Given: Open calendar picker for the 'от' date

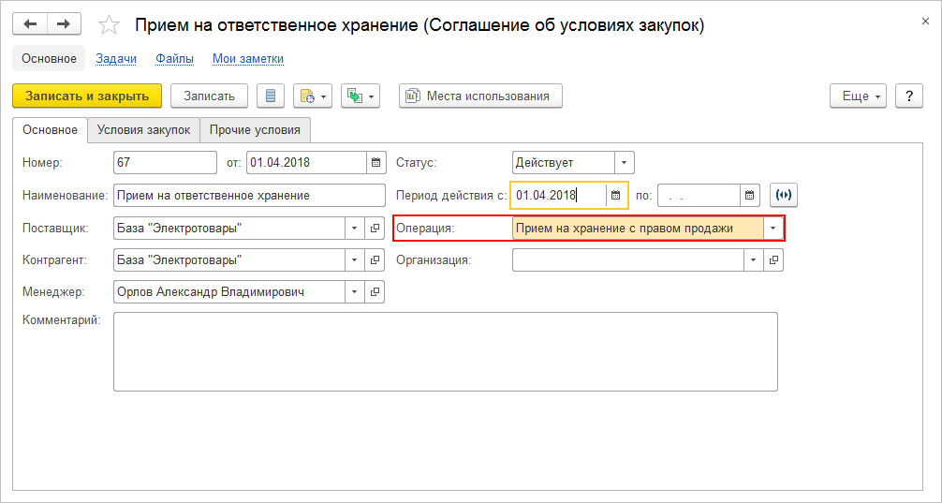Looking at the screenshot, I should (375, 163).
